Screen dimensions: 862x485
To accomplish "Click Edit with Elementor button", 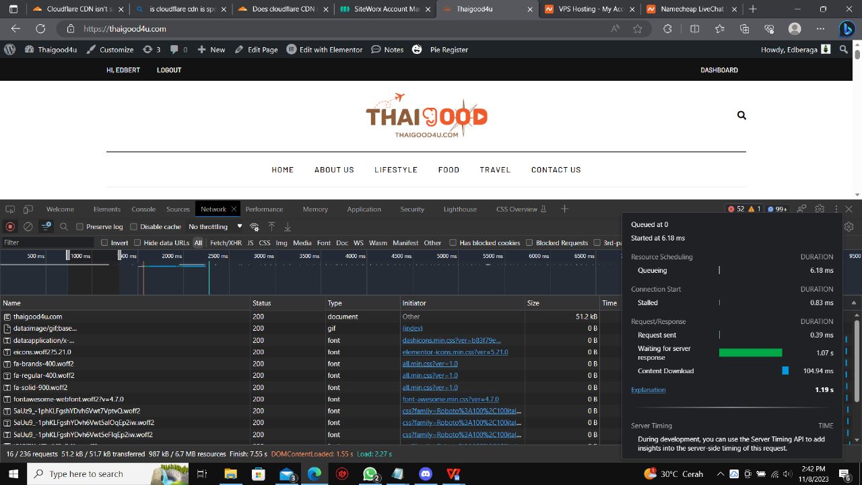I will click(325, 49).
